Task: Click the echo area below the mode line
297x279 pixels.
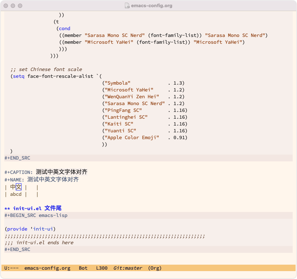Action: [x=148, y=275]
